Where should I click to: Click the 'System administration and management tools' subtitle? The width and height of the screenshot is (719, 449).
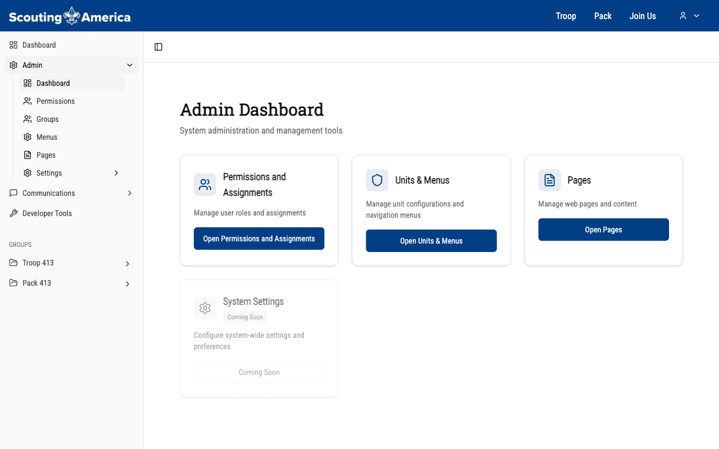pos(261,131)
